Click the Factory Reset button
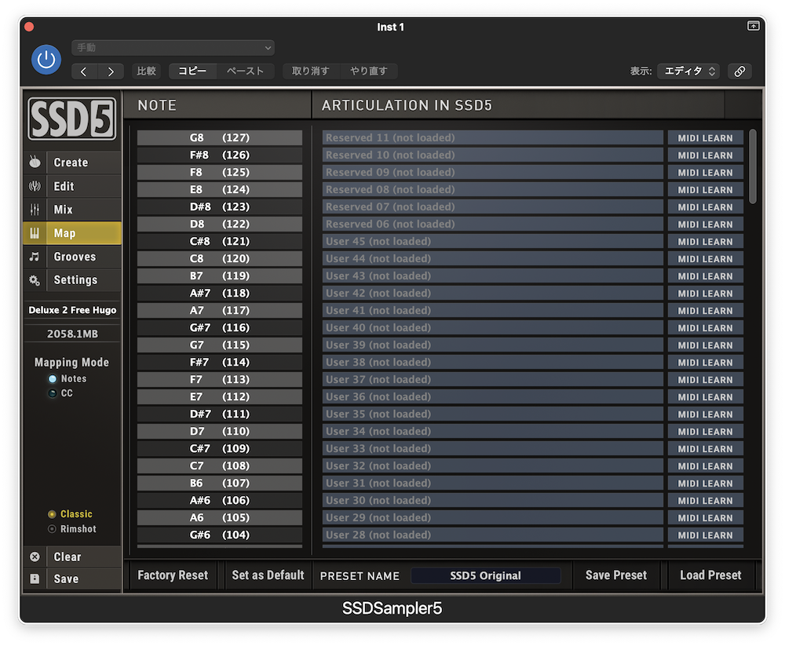 click(173, 575)
